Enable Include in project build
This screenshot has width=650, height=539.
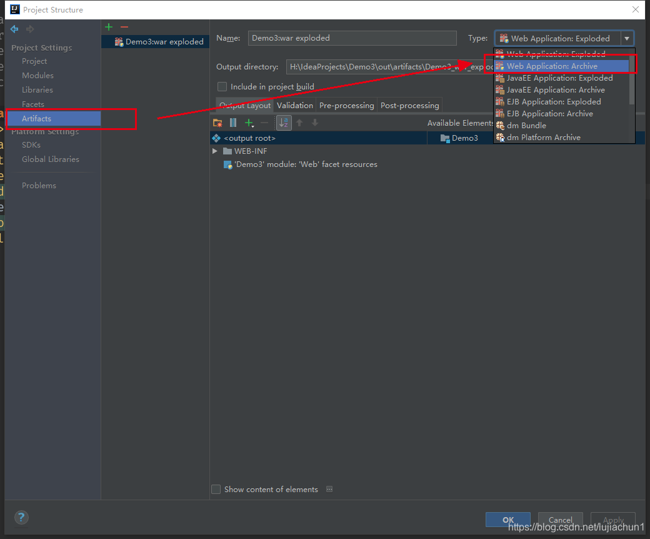point(222,87)
